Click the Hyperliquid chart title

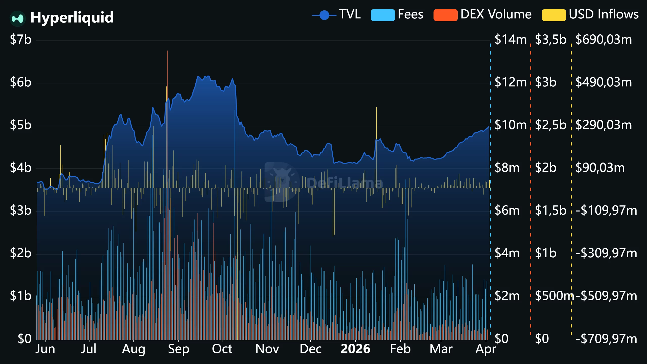pos(72,17)
